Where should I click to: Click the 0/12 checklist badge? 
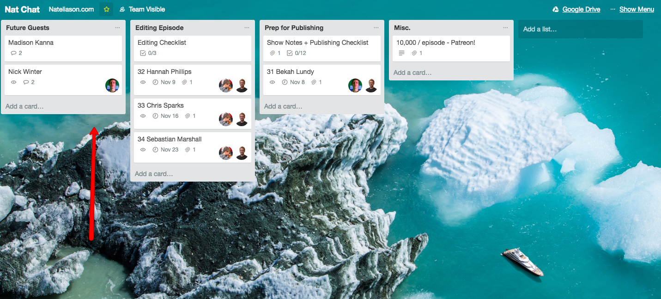click(296, 53)
